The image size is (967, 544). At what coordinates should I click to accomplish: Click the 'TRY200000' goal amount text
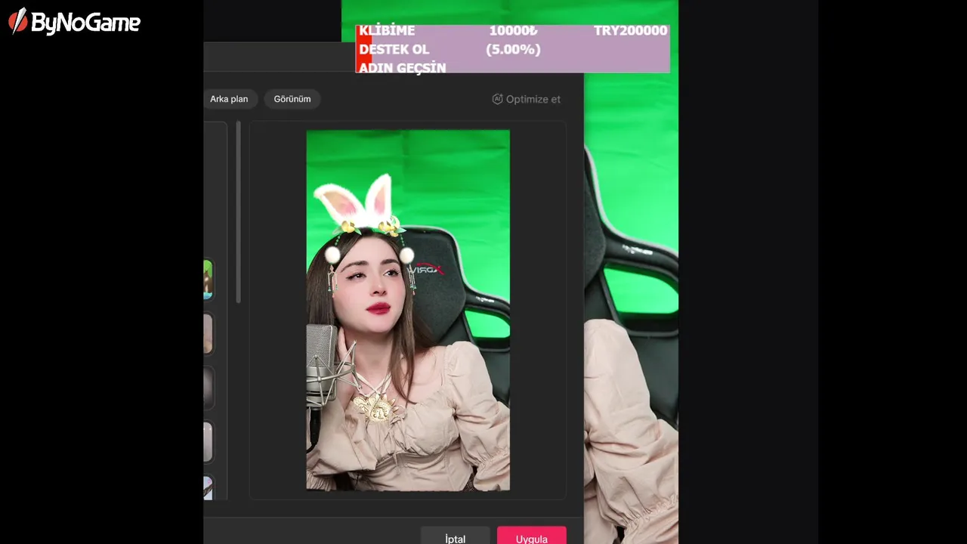(x=630, y=31)
